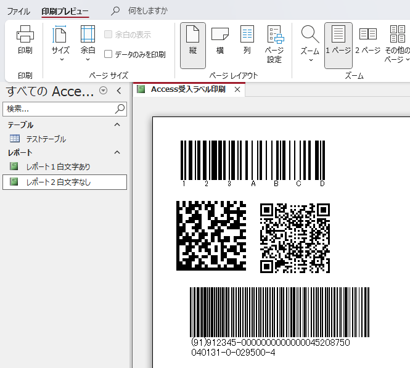Collapse the テーブル group

[118, 125]
